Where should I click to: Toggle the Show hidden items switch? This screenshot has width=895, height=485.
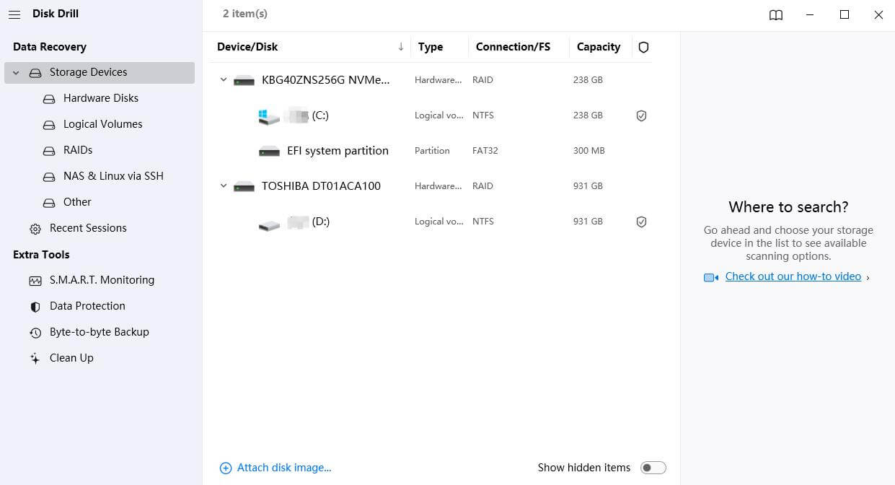(x=653, y=468)
